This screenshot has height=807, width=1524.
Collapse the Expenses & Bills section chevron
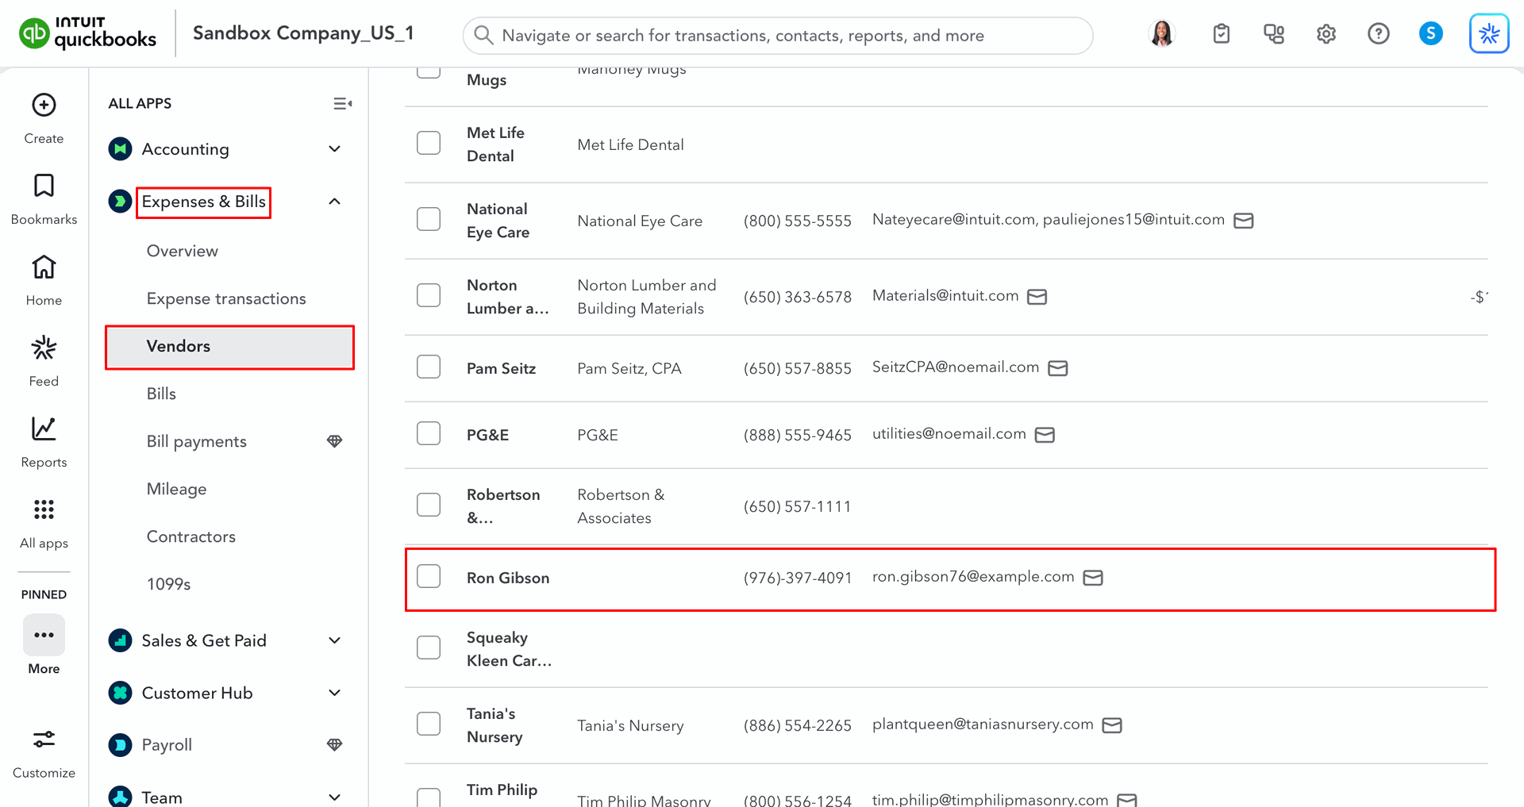click(335, 202)
